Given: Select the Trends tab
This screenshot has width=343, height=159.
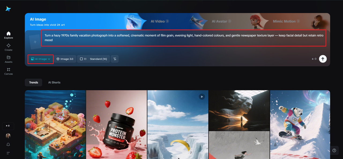Looking at the screenshot, I should point(33,83).
